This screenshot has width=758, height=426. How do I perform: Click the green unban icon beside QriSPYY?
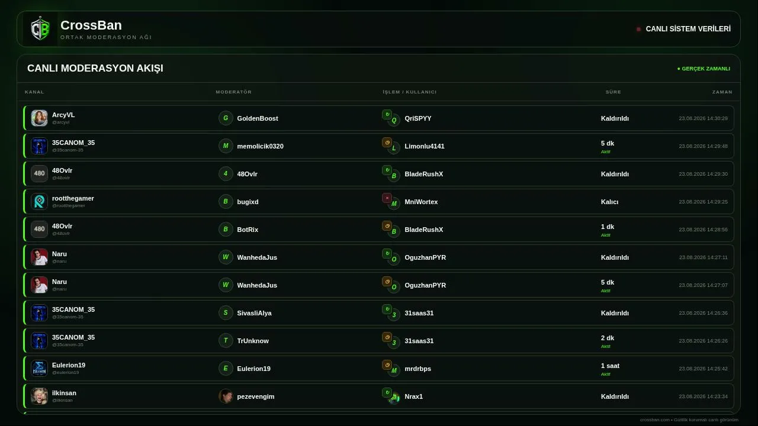point(387,115)
